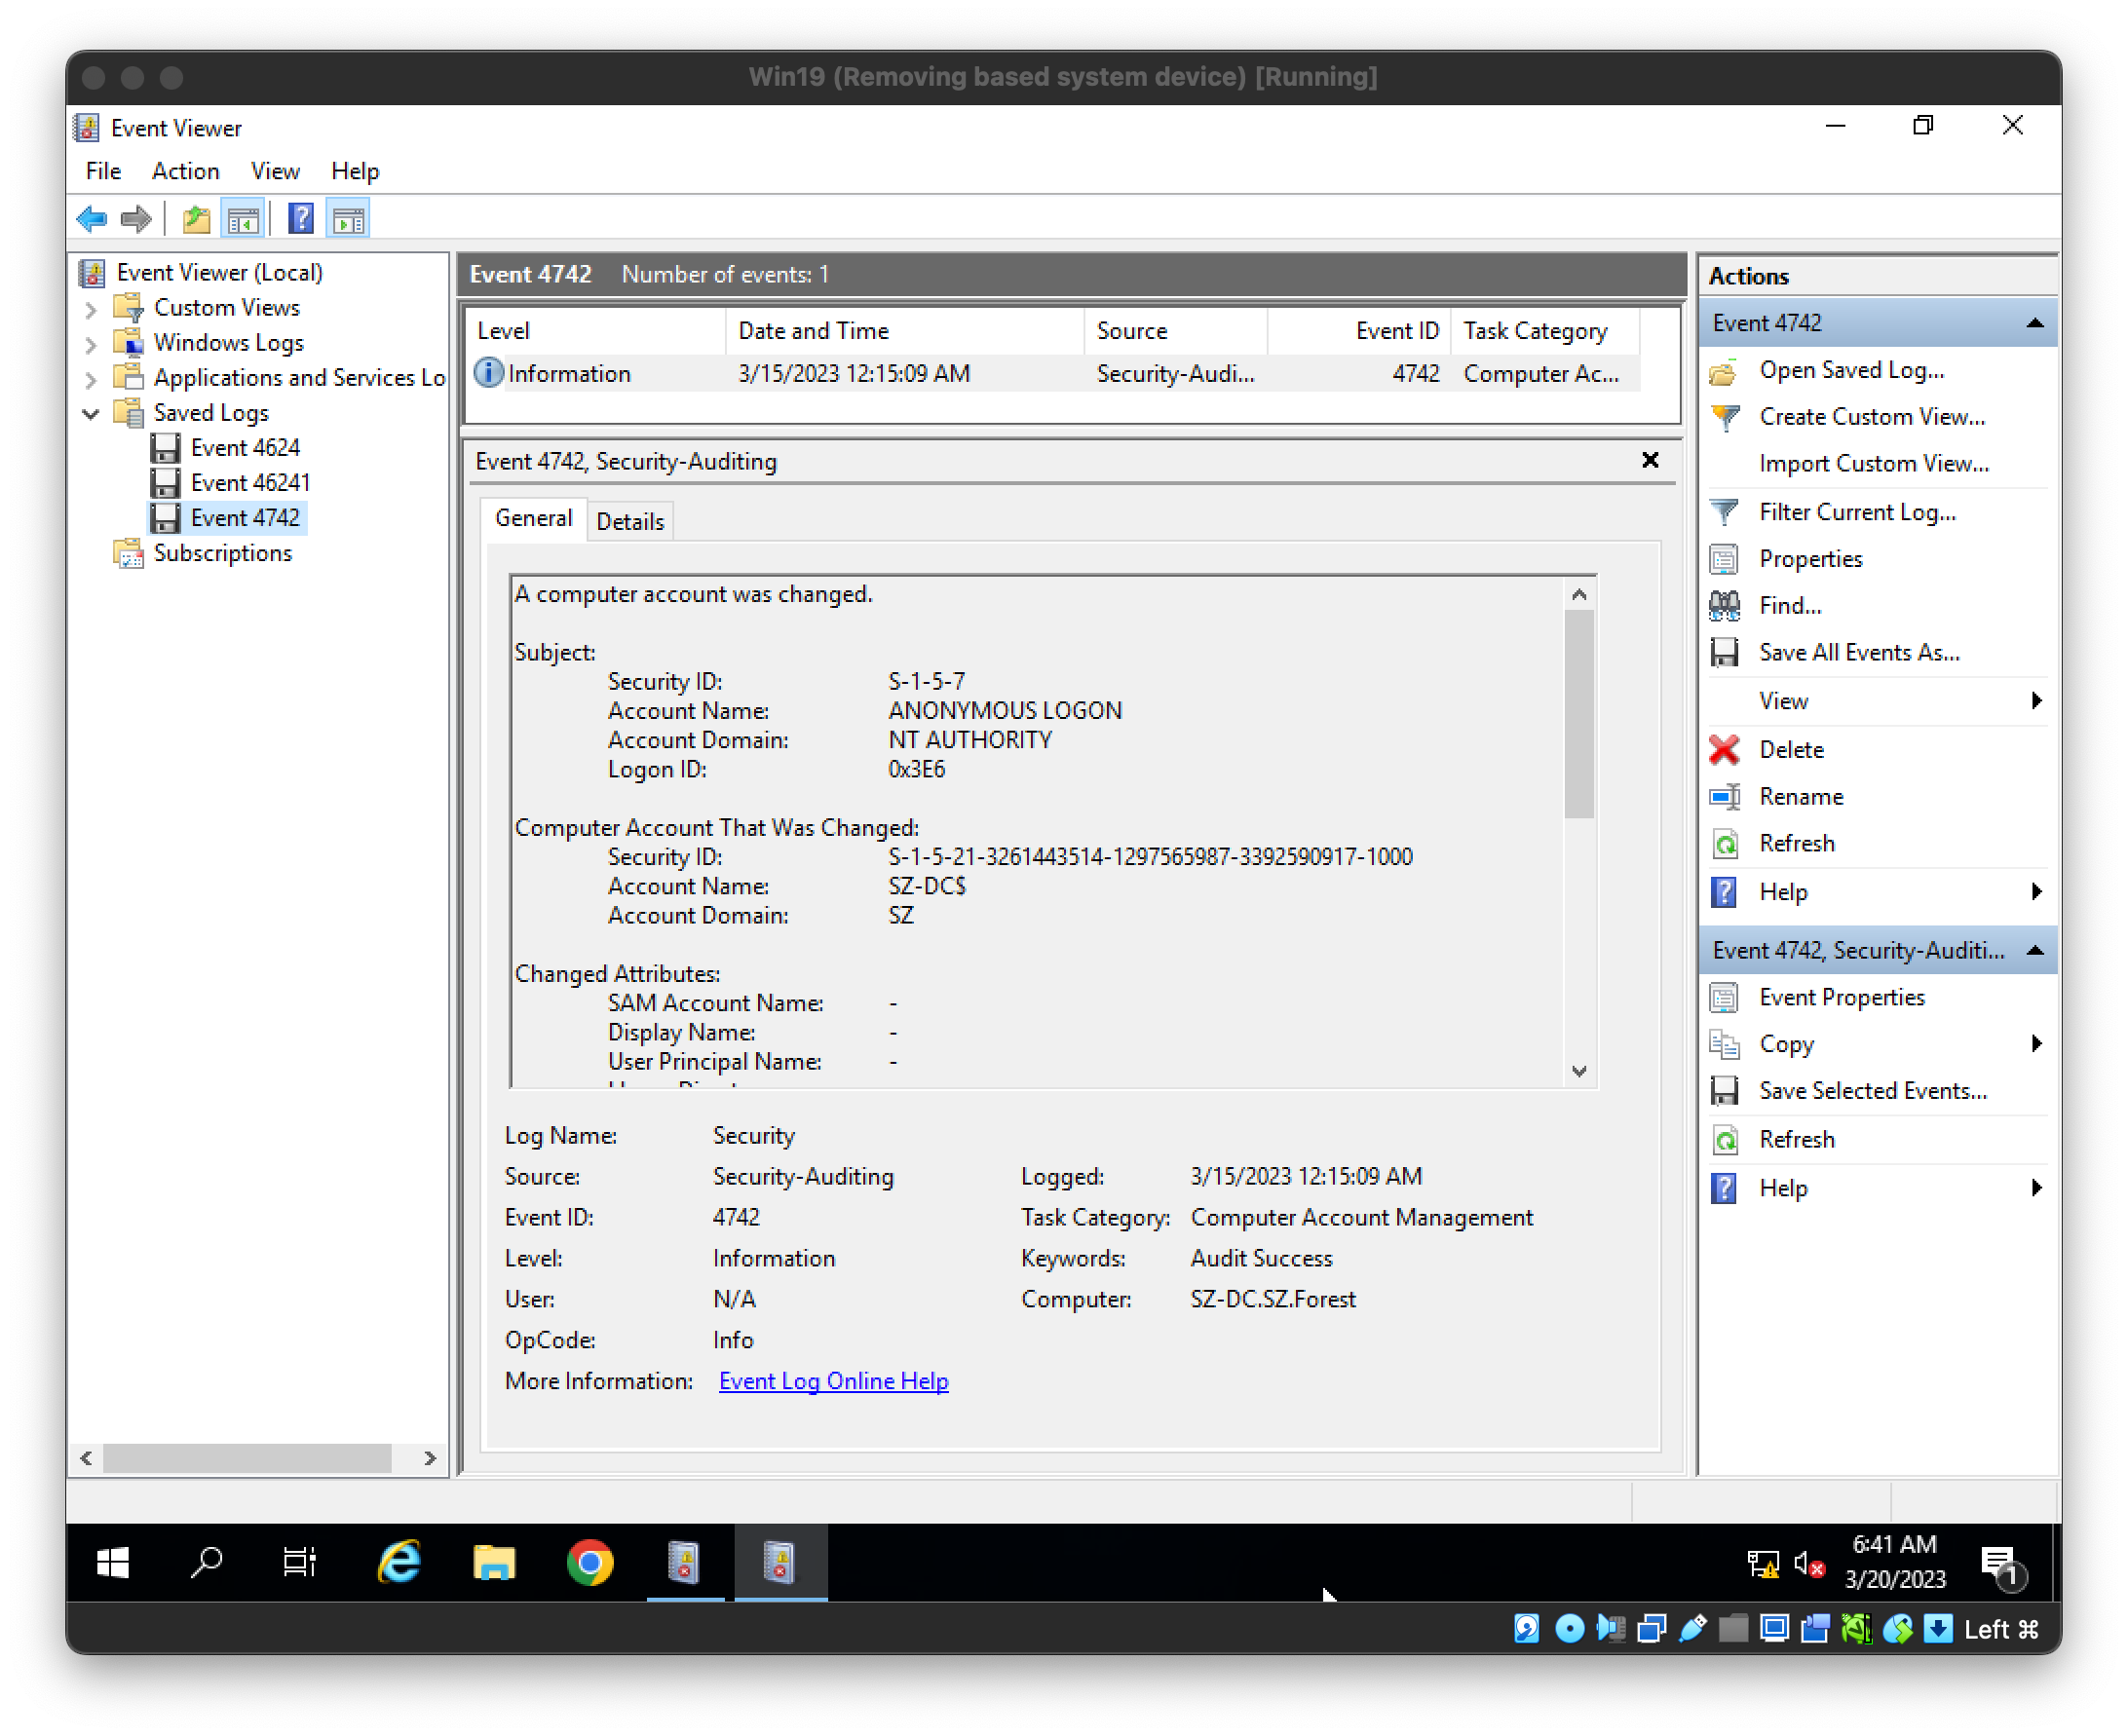The width and height of the screenshot is (2128, 1736).
Task: Open File Explorer from taskbar
Action: [494, 1564]
